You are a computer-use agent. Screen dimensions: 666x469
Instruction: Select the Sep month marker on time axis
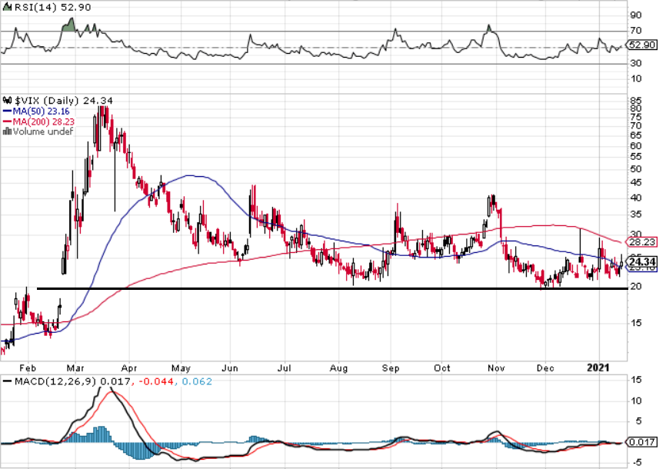(391, 368)
